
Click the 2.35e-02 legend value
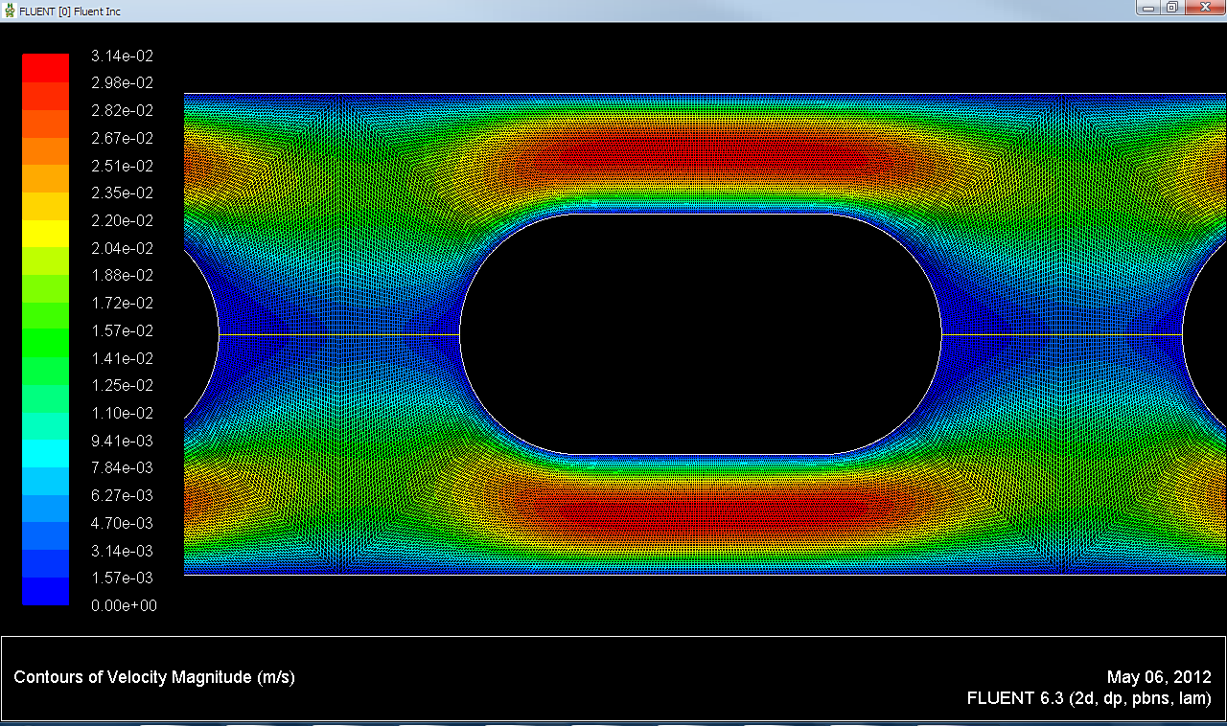(123, 193)
